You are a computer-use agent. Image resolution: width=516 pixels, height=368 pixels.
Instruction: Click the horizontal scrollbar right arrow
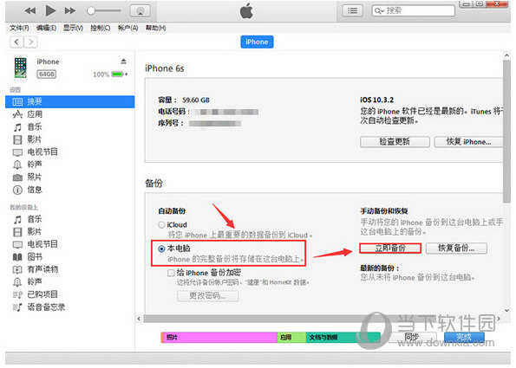[499, 319]
